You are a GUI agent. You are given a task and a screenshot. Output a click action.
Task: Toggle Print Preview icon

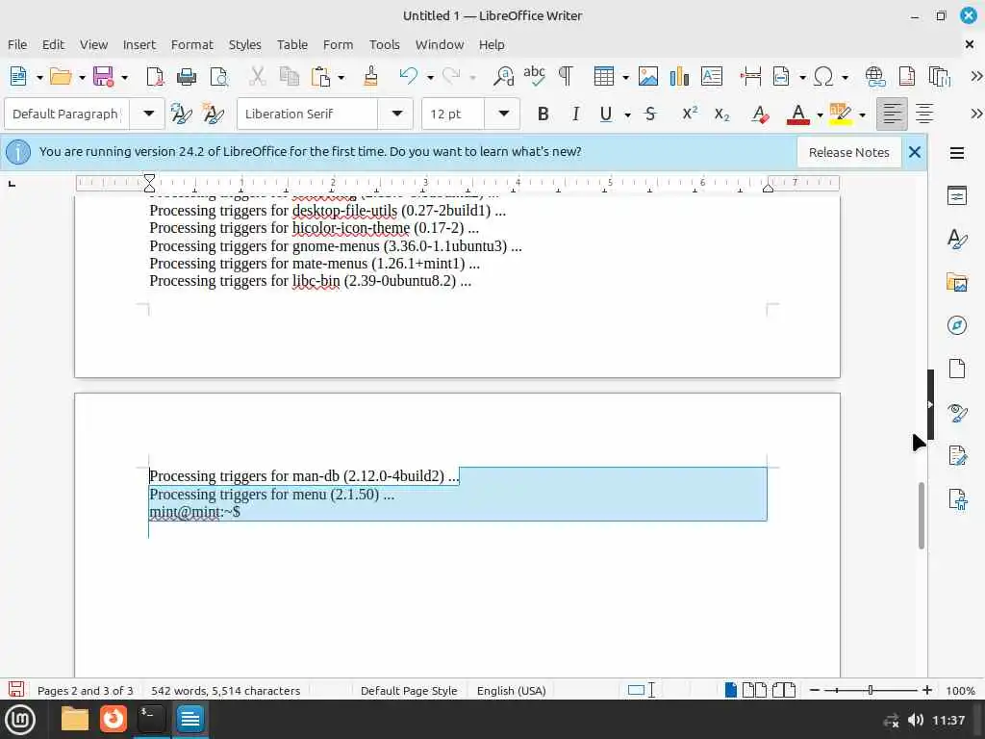click(219, 76)
